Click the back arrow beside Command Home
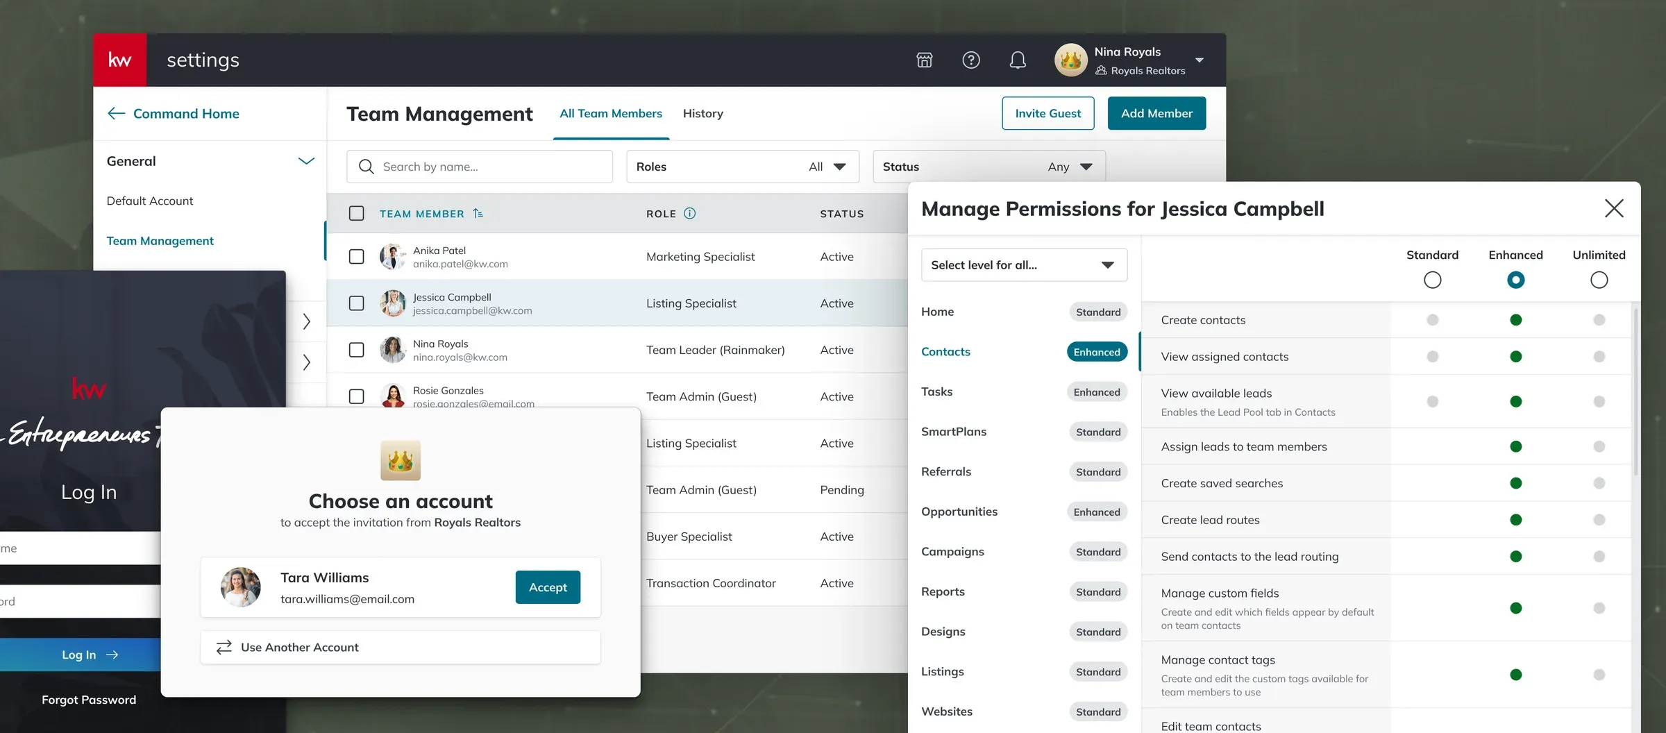This screenshot has height=733, width=1666. point(117,113)
